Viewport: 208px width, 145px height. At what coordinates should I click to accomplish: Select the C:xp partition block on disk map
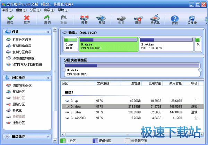point(71,45)
